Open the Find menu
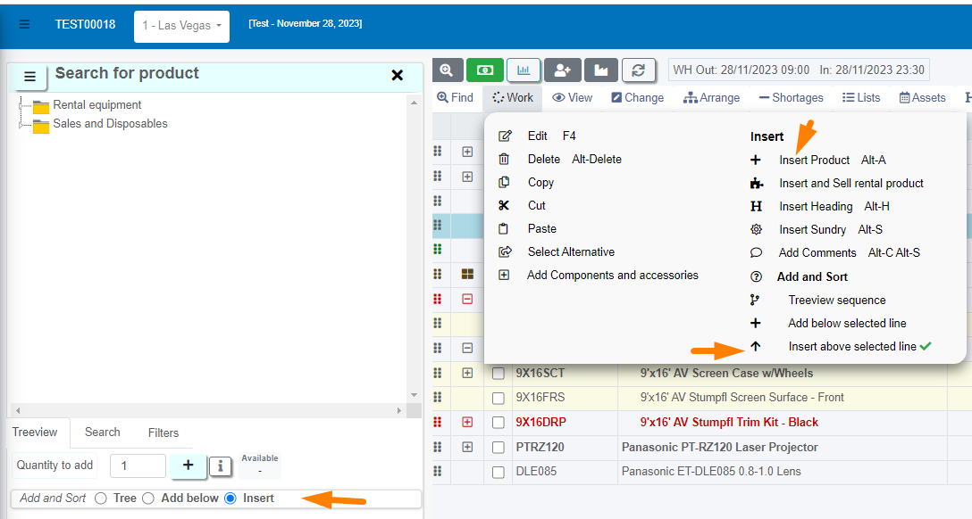This screenshot has height=519, width=972. pos(455,98)
